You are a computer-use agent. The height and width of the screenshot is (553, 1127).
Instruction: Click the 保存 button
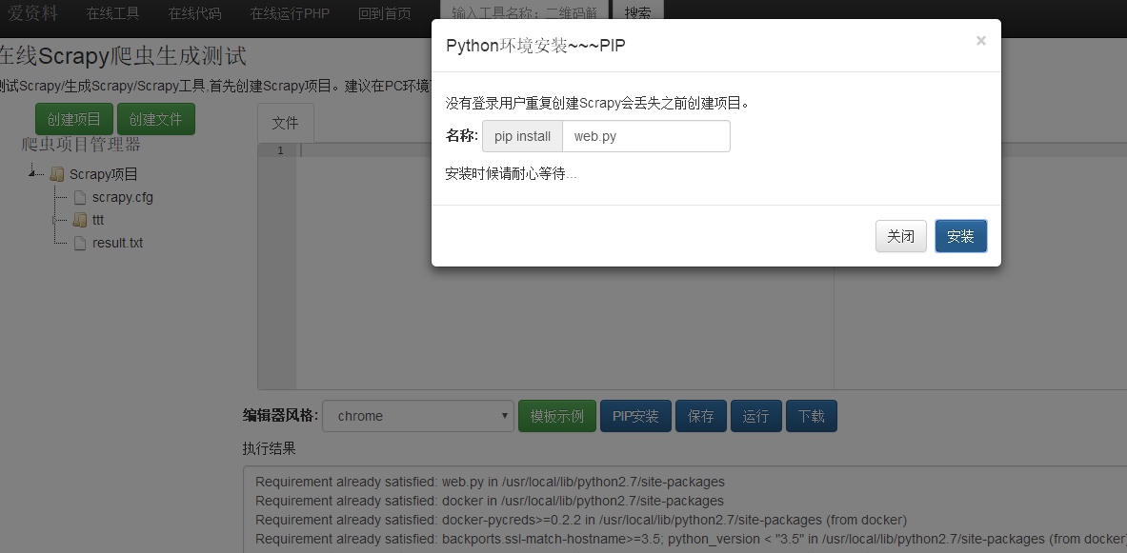point(701,416)
